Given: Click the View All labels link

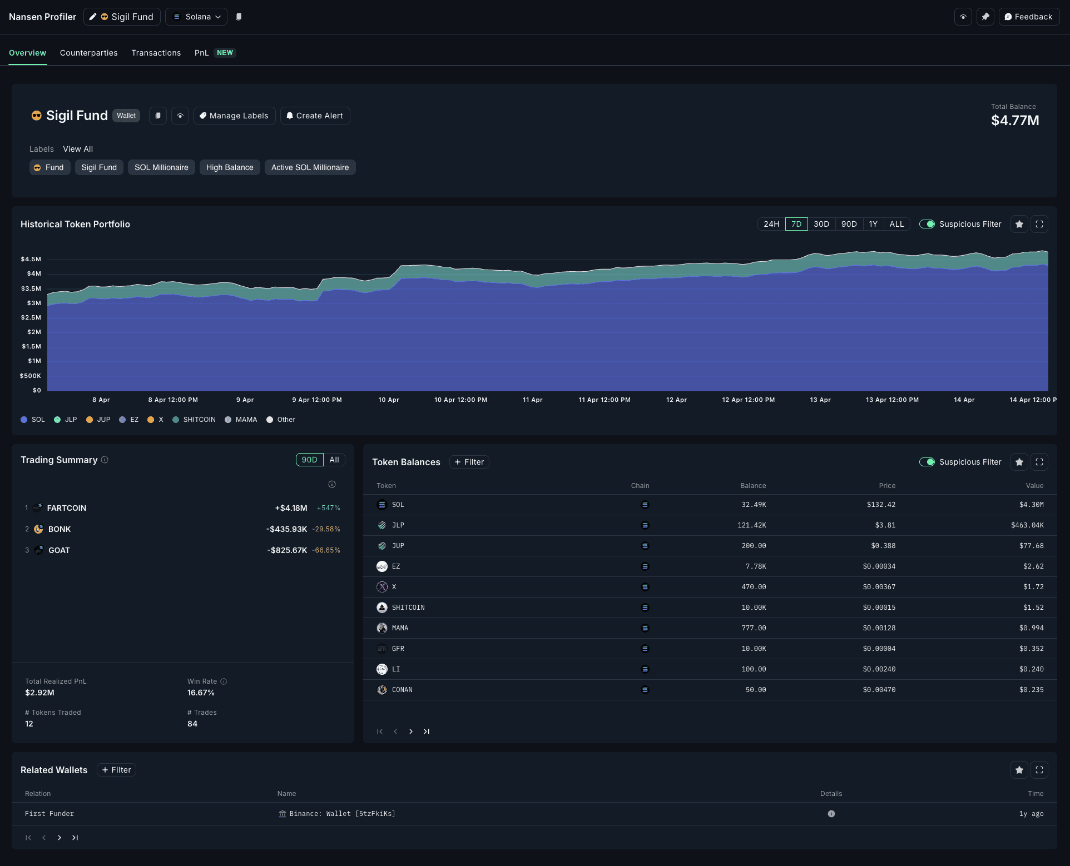Looking at the screenshot, I should tap(78, 149).
